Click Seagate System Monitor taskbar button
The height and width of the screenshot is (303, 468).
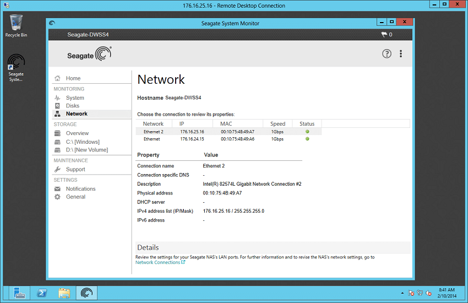point(86,293)
